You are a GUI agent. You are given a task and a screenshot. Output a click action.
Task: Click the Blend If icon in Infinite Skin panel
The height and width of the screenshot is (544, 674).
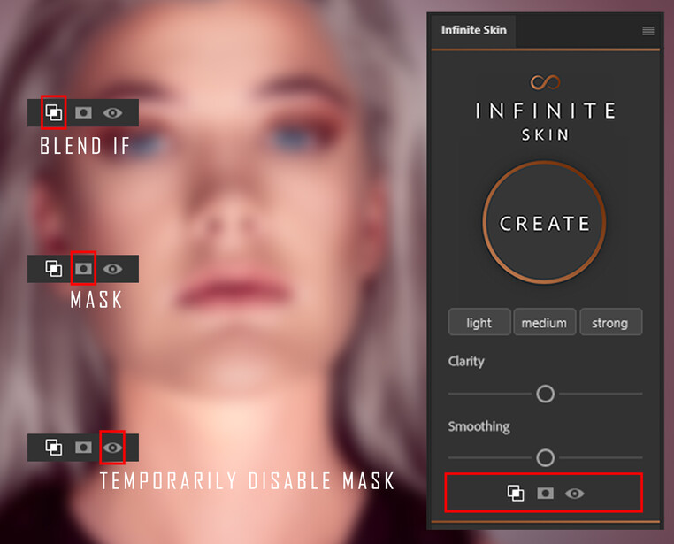[516, 494]
